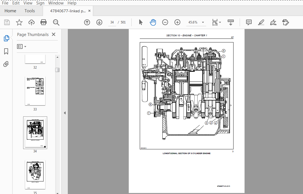The image size is (303, 194).
Task: Switch to the Home tab
Action: point(10,11)
